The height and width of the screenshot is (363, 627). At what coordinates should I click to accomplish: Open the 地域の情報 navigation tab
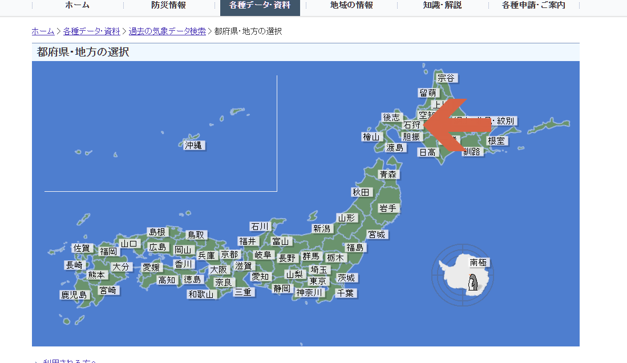[351, 6]
